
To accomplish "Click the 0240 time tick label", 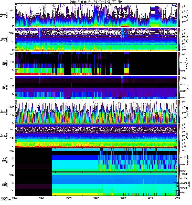I will coord(69,198).
